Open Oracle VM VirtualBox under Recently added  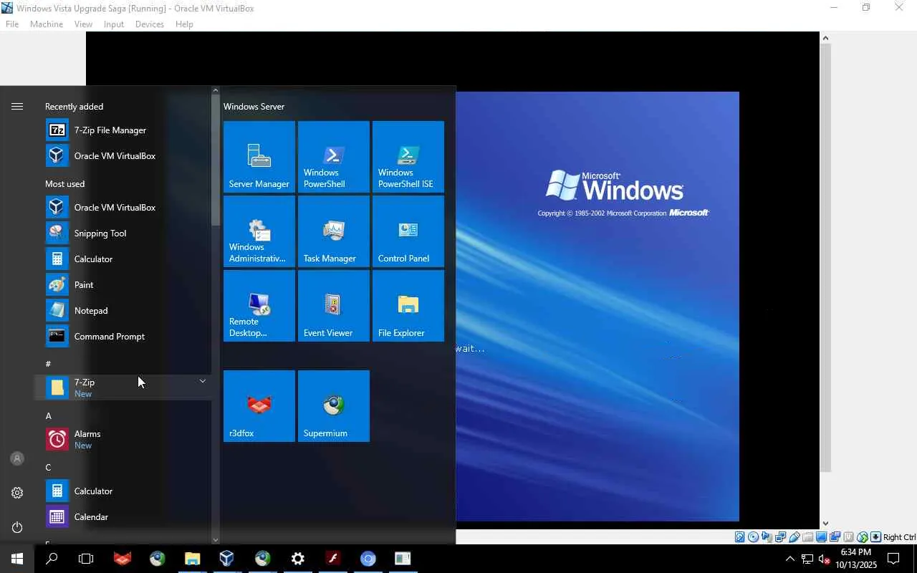(x=123, y=156)
